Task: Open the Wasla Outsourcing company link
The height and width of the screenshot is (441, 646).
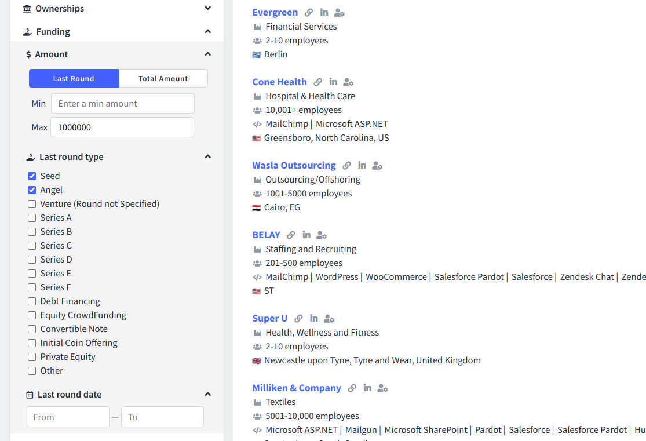Action: pos(294,165)
